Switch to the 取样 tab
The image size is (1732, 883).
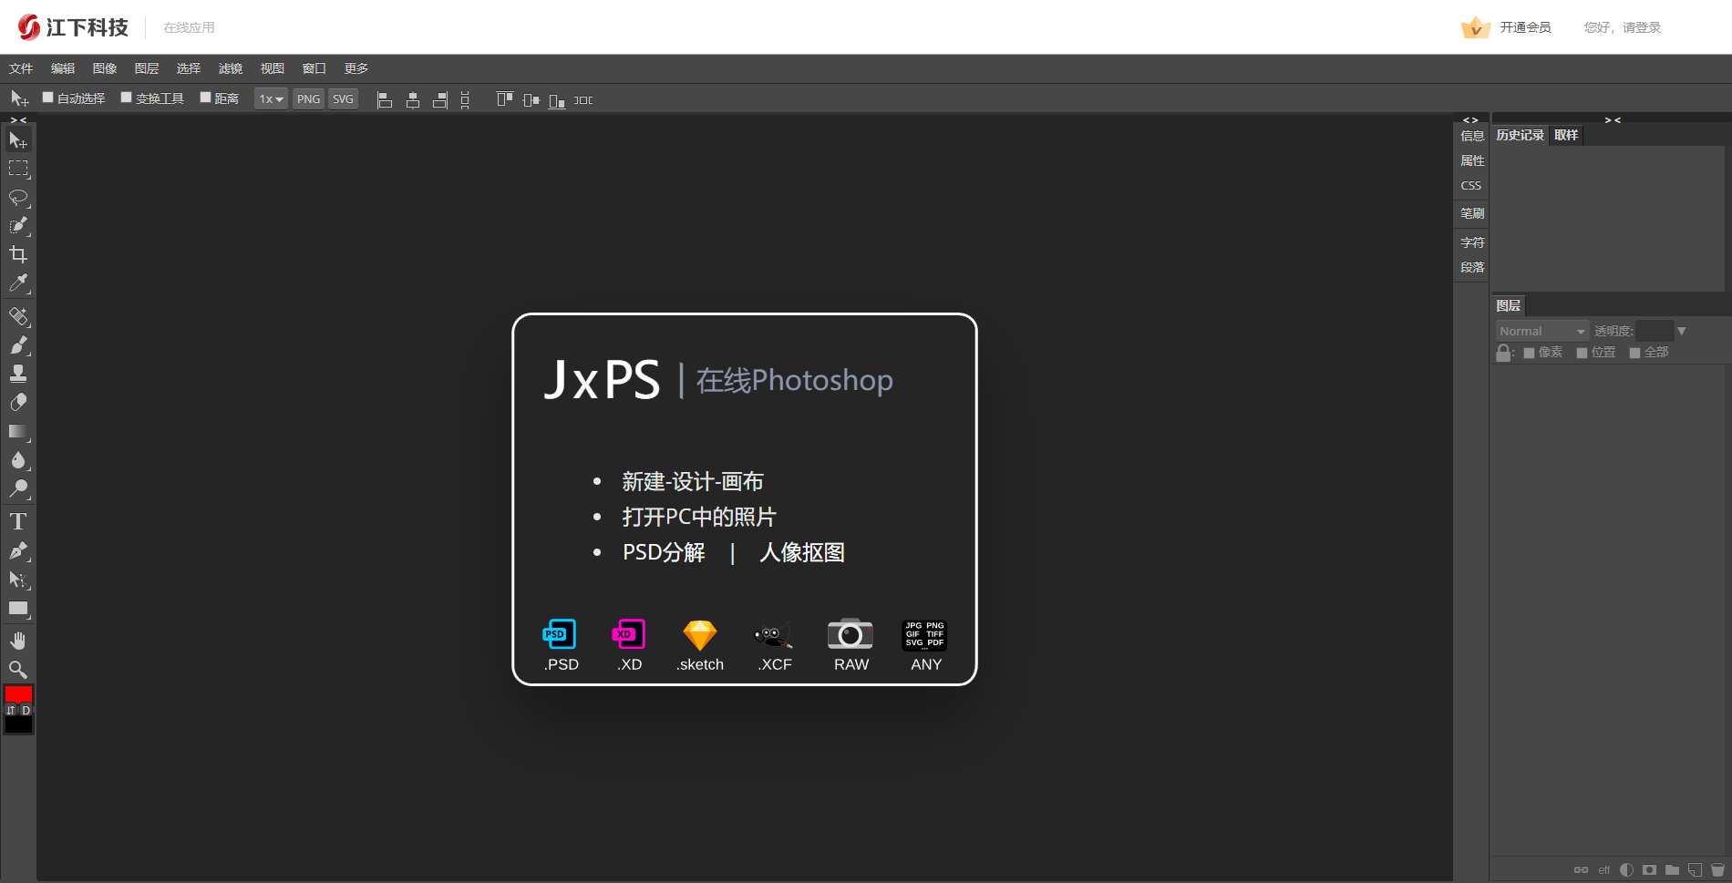click(1566, 135)
